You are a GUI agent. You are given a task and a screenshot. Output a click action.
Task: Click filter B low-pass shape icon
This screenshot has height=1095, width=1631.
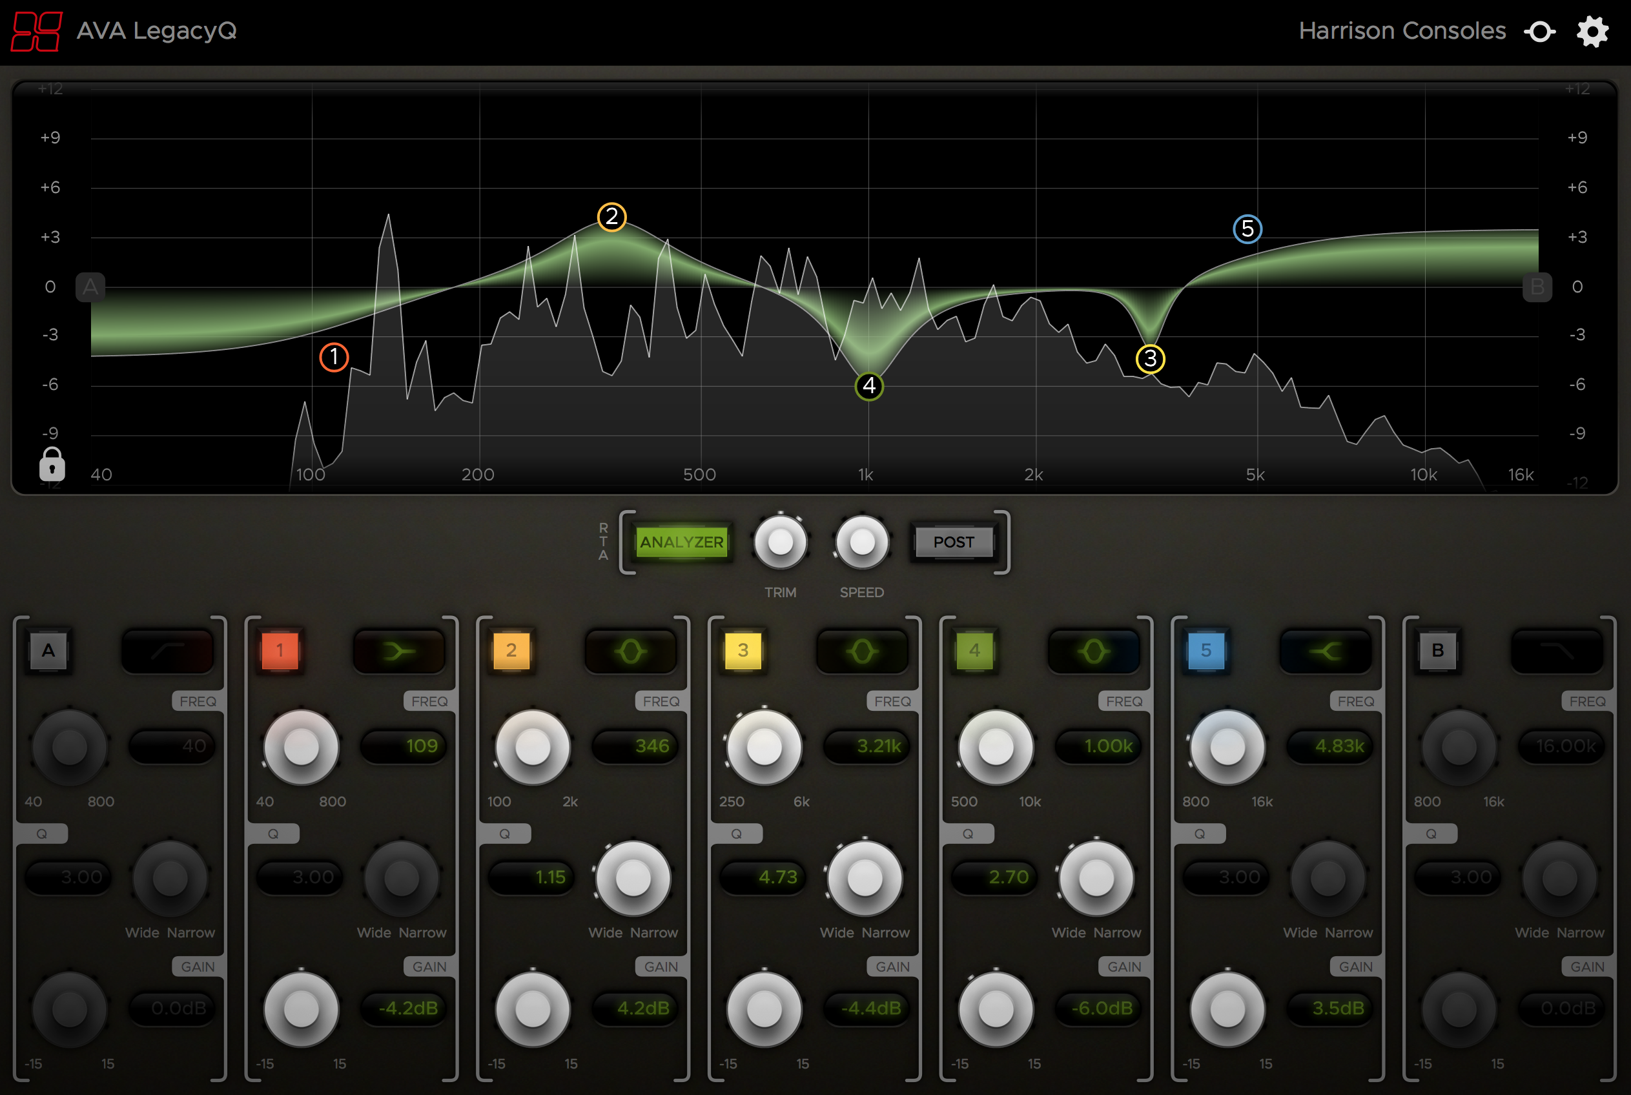[1556, 651]
